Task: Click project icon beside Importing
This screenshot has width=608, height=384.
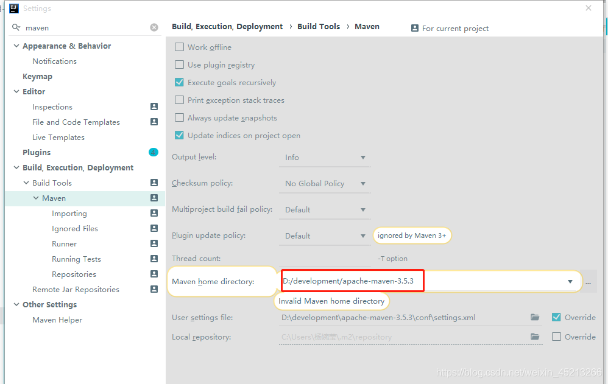Action: (154, 213)
